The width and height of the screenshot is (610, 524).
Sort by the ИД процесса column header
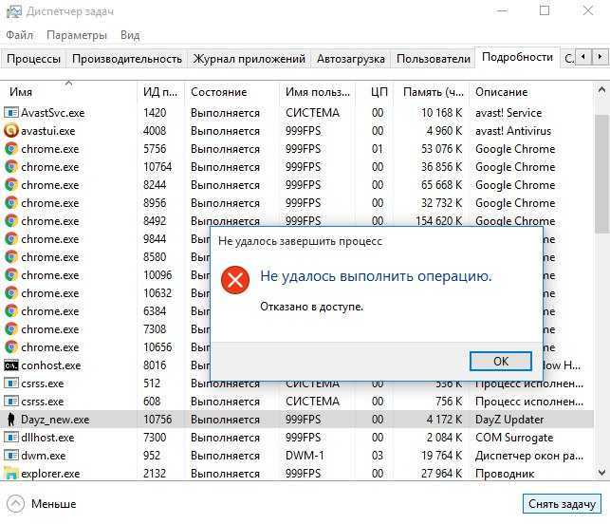point(160,92)
